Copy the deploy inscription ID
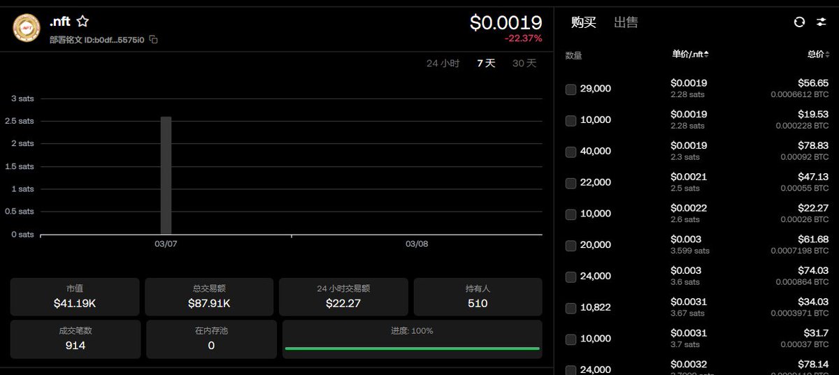 [154, 40]
